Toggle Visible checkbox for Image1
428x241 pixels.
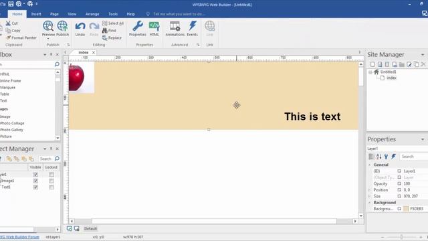coord(35,181)
